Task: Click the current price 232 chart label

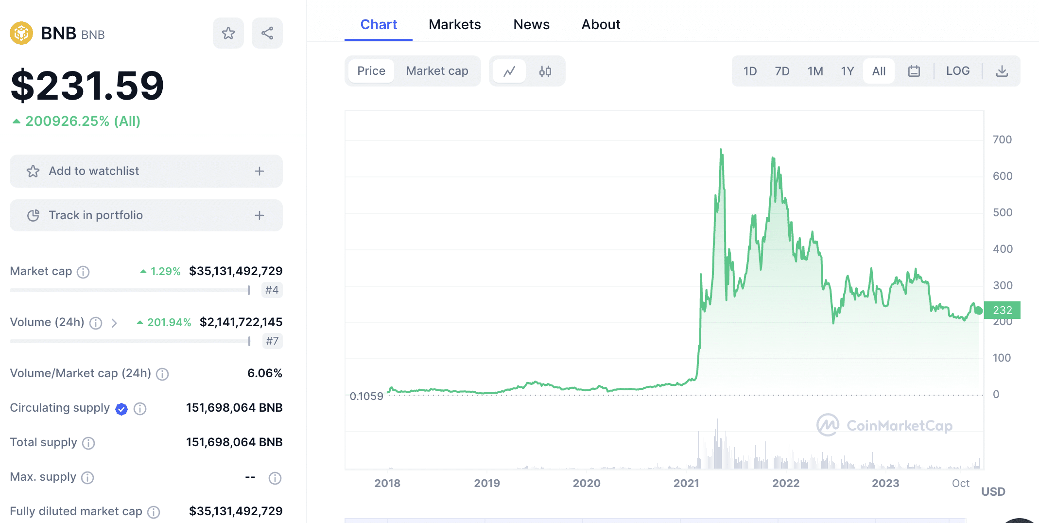Action: point(1002,310)
